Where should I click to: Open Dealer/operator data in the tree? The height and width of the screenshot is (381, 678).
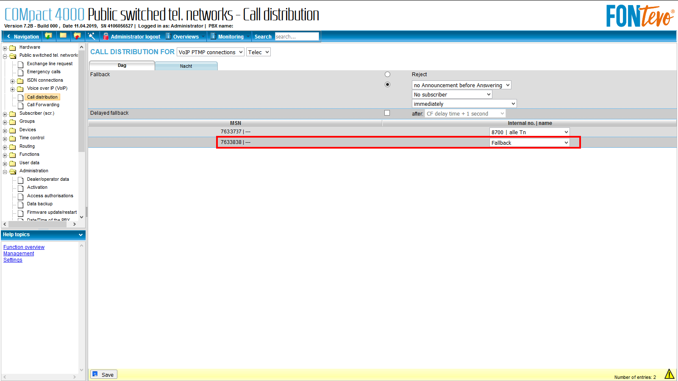point(48,179)
